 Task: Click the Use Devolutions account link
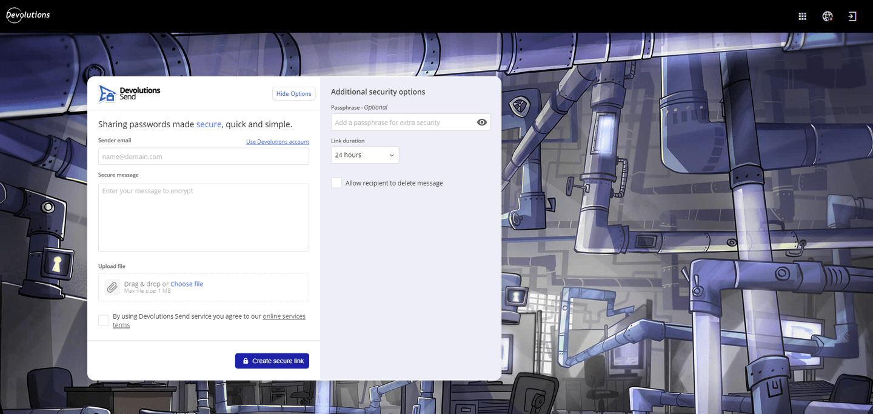277,142
